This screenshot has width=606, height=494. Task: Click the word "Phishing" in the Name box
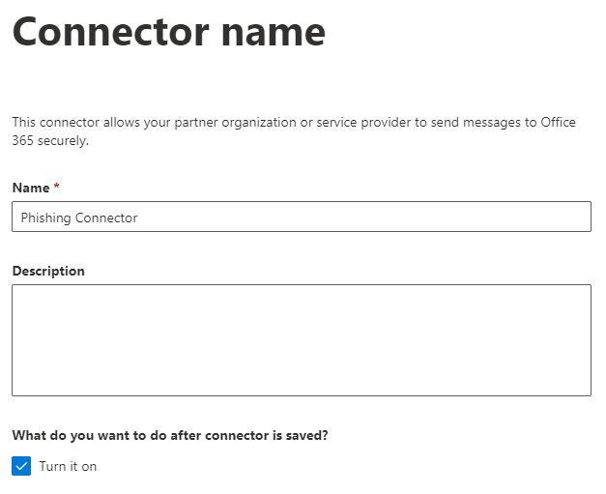pyautogui.click(x=46, y=218)
